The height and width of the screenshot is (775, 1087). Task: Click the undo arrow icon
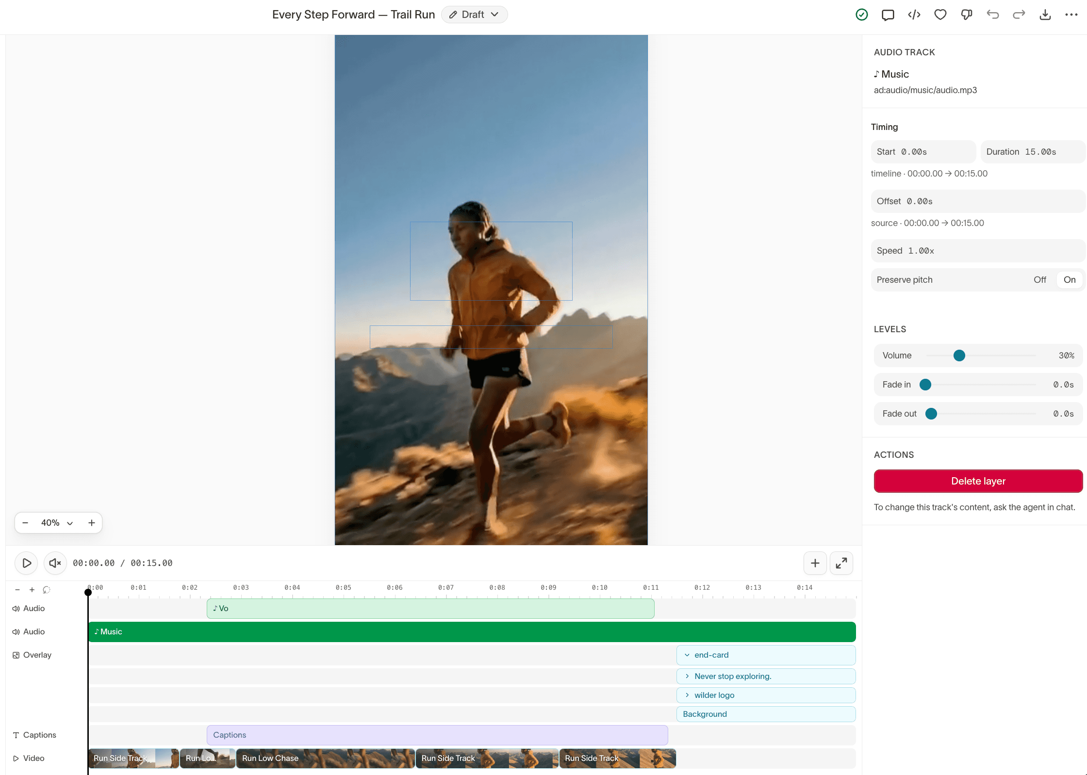pos(993,15)
